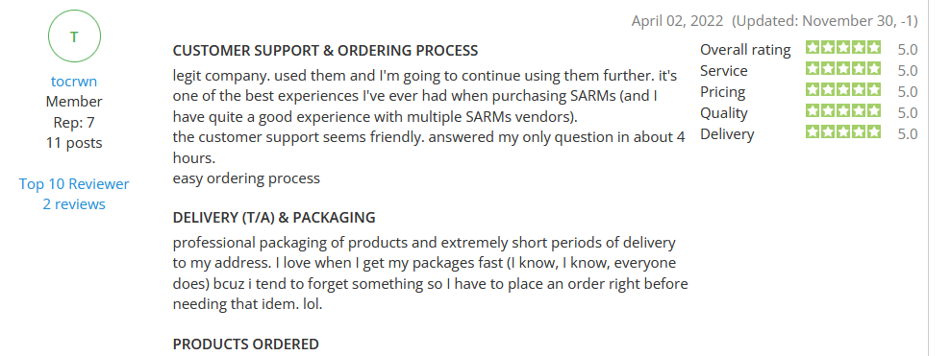Image resolution: width=951 pixels, height=356 pixels.
Task: Click the Customer Support & Ordering Process heading
Action: click(325, 51)
